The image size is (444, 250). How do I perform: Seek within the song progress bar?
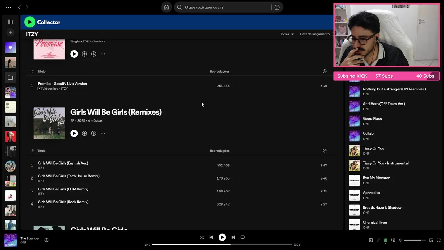pos(222,245)
